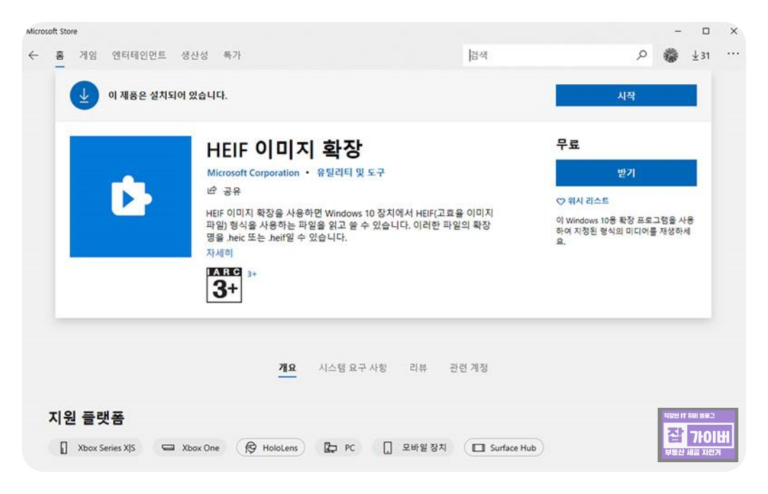Minimize the Microsoft Store window
The image size is (768, 494).
[x=678, y=31]
